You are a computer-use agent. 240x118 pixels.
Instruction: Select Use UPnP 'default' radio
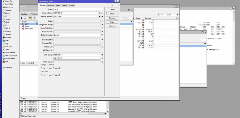53,75
